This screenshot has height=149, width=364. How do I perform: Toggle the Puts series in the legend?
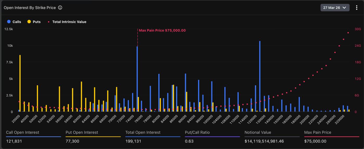pos(34,22)
